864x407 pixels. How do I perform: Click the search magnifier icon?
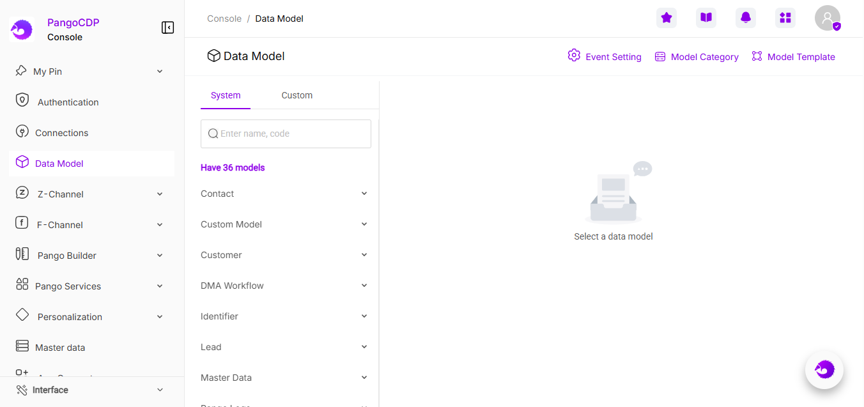click(x=213, y=134)
